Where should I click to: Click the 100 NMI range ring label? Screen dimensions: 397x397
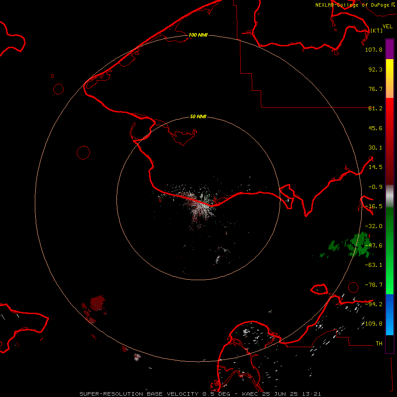[198, 35]
